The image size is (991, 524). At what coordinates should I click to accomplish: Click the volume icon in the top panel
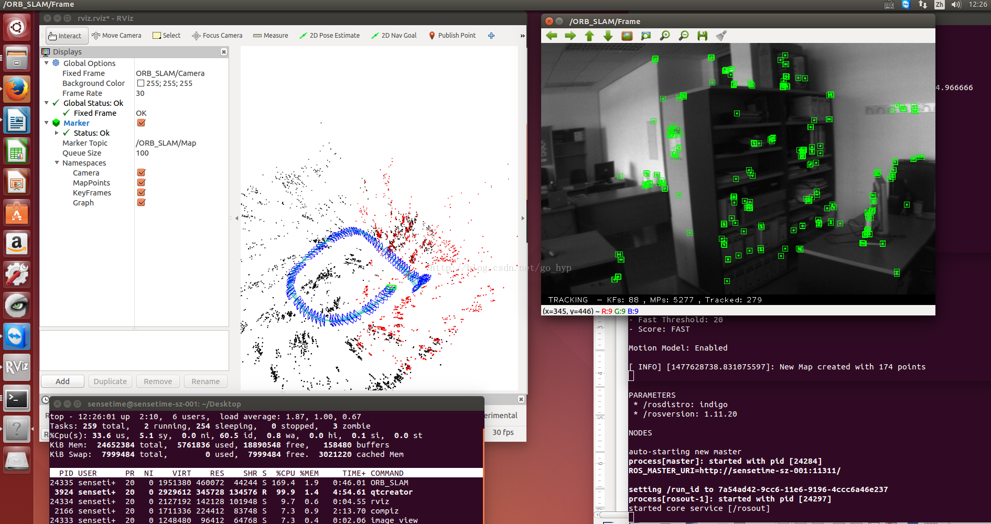(956, 4)
